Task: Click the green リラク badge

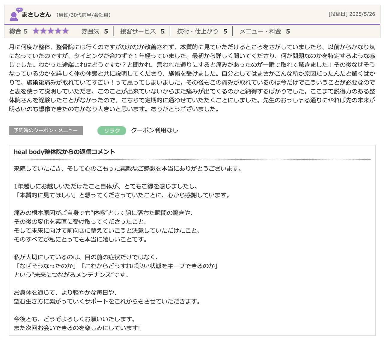Action: (112, 130)
